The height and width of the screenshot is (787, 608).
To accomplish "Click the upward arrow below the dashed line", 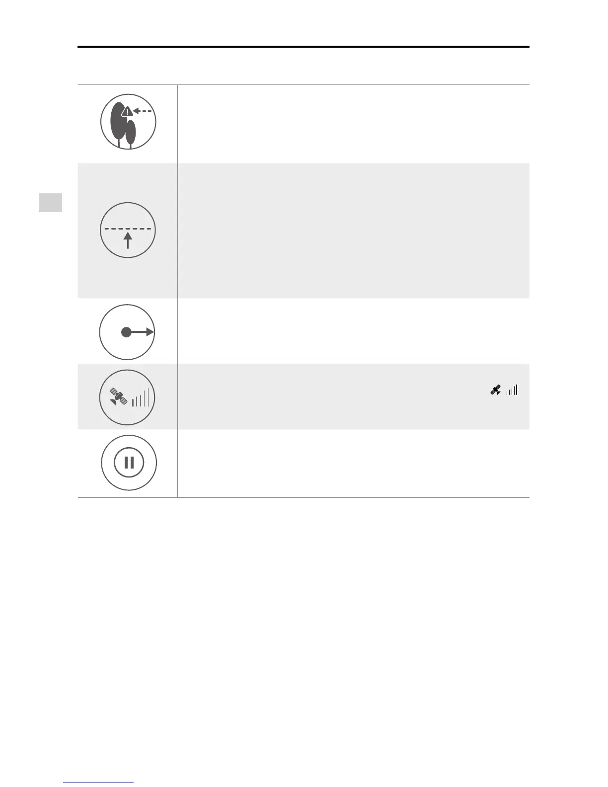I will [x=128, y=240].
